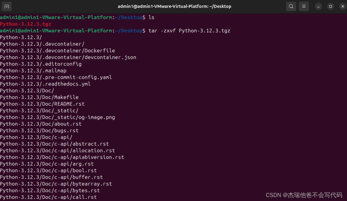This screenshot has height=201, width=347.
Task: Select the Python-3.12.3/ directory line
Action: tap(21, 37)
